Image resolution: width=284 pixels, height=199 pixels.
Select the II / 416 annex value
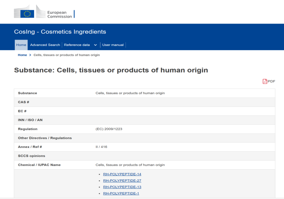(102, 147)
